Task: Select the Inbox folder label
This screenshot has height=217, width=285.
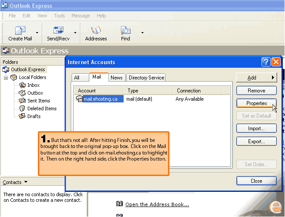Action: coord(33,85)
